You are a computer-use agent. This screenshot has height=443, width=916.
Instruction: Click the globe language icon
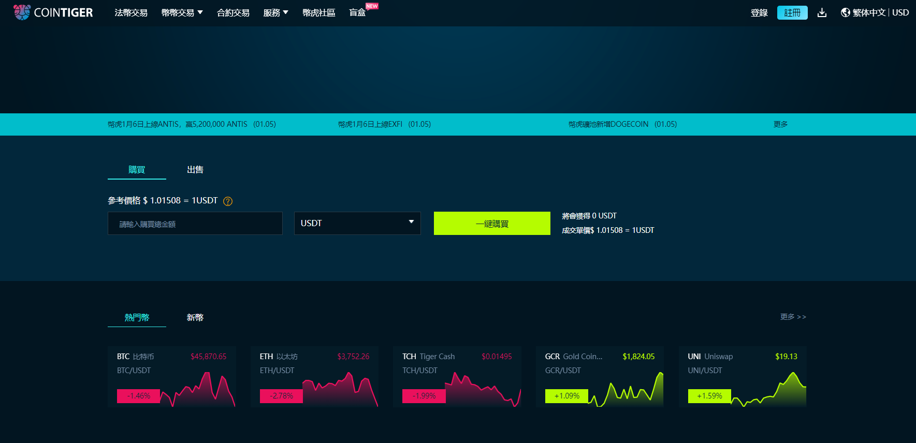click(x=845, y=12)
